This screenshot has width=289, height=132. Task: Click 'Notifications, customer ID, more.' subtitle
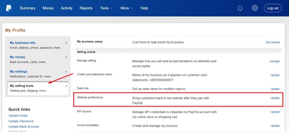pos(31,76)
